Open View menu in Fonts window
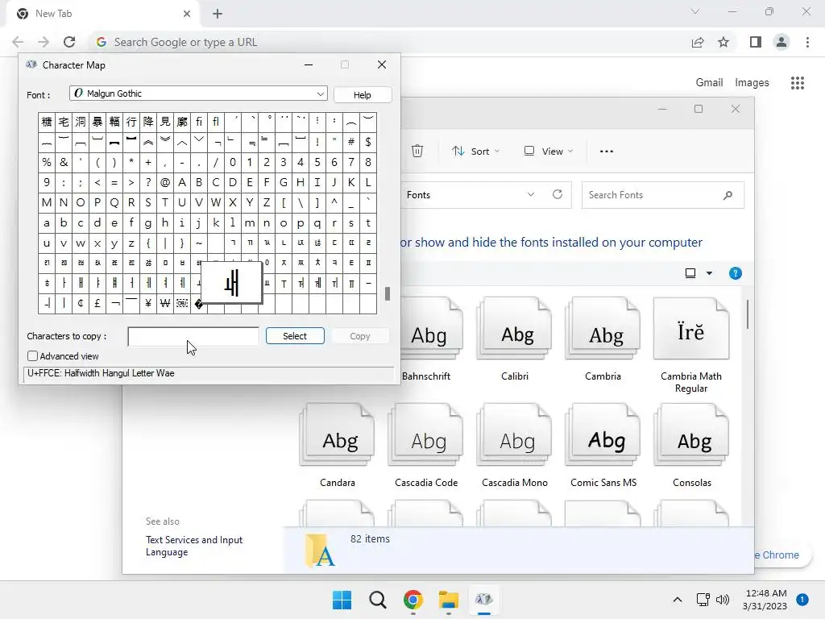This screenshot has width=825, height=619. tap(549, 151)
